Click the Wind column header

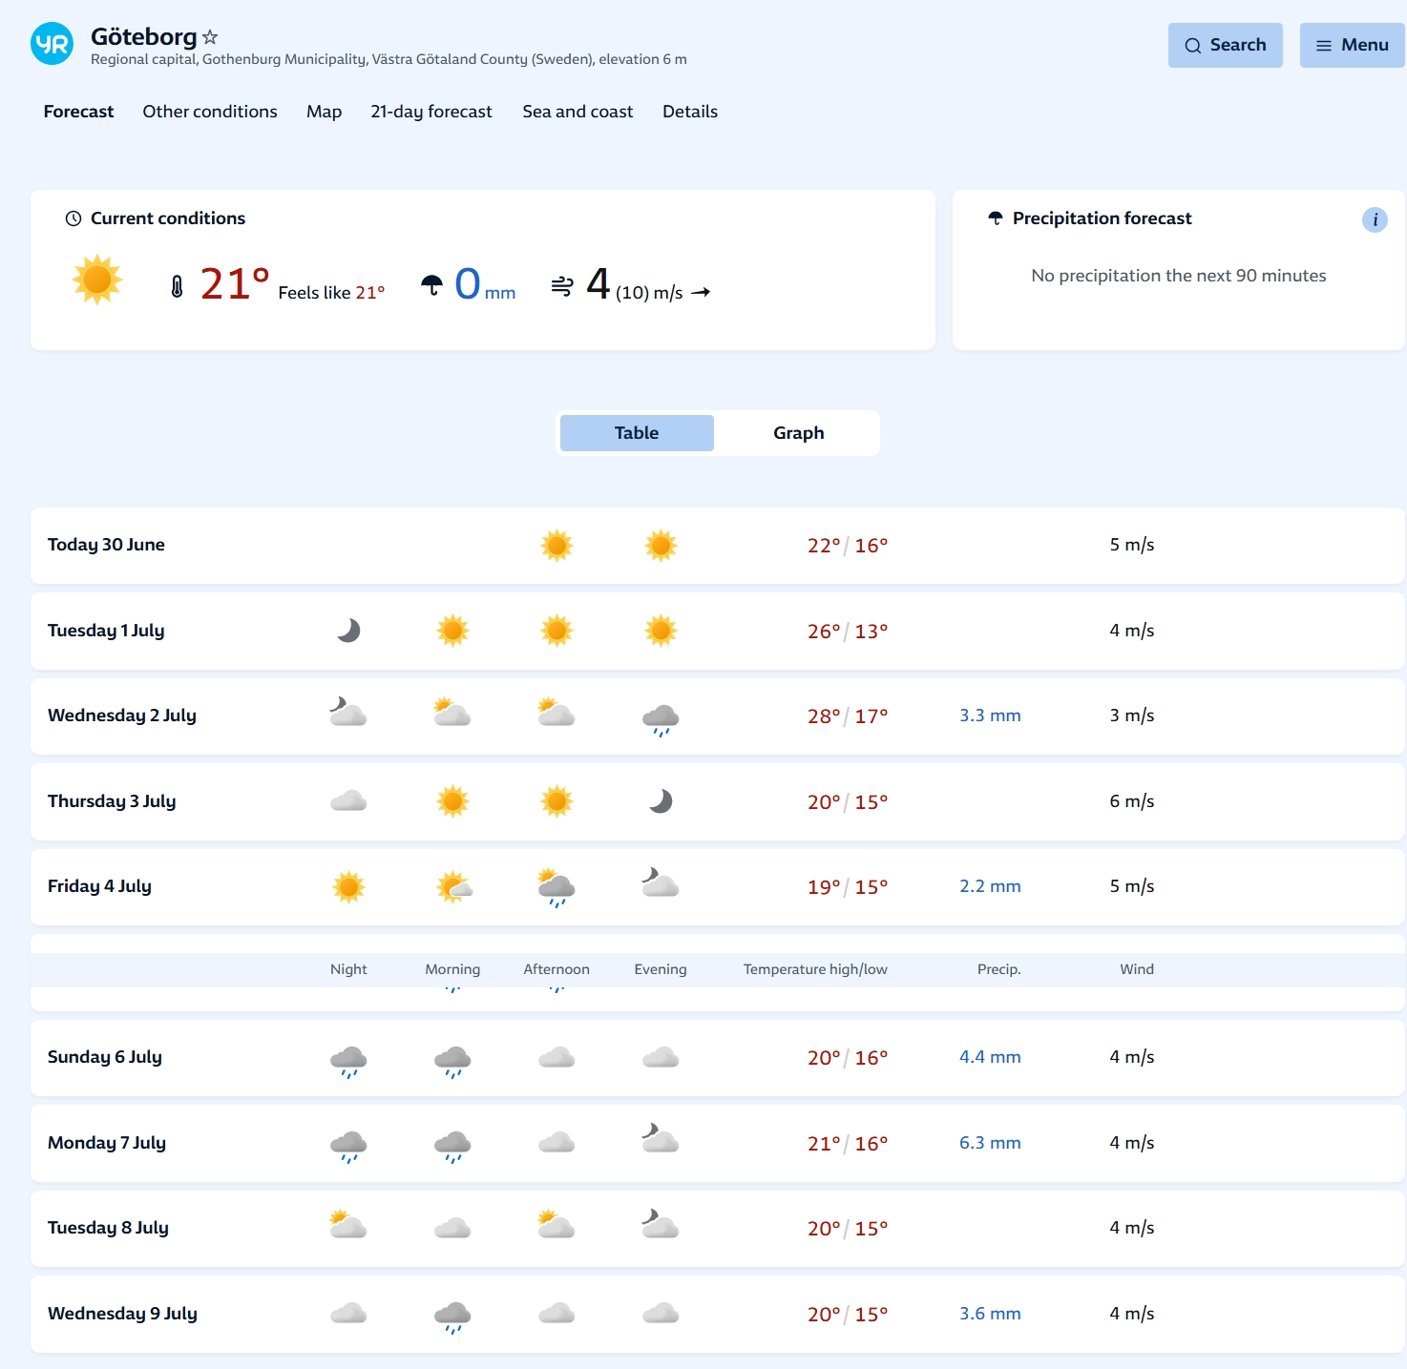(1137, 969)
